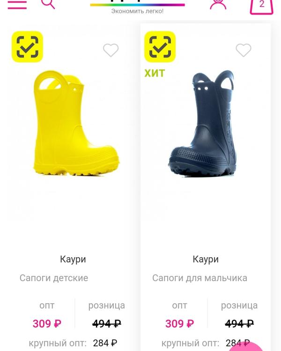Tap 'крупный опт' 284 ₽ for yellow boots

[73, 343]
